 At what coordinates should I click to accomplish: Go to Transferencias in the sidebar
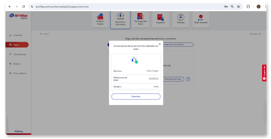point(17,54)
